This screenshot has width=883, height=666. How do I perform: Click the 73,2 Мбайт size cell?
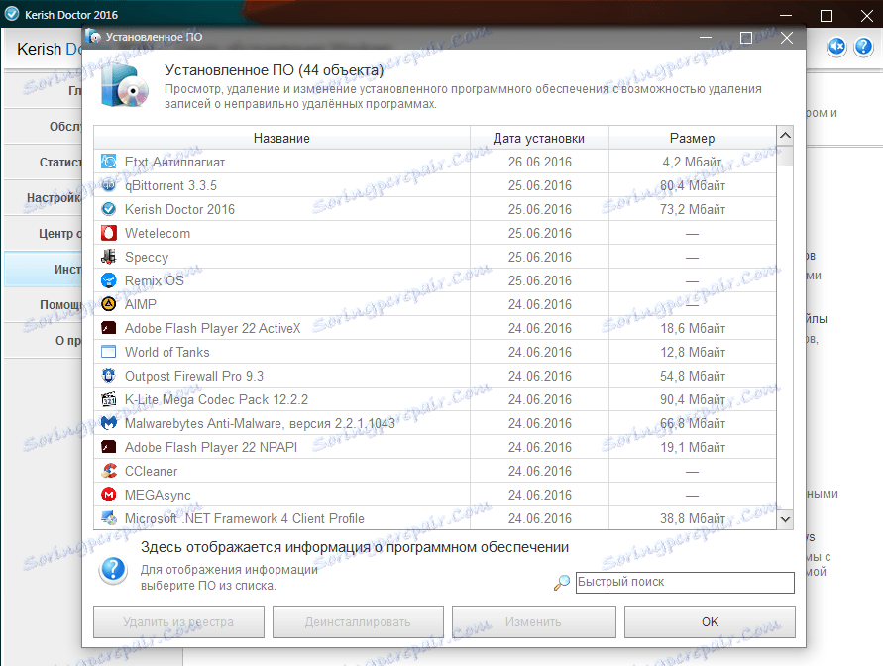coord(692,209)
